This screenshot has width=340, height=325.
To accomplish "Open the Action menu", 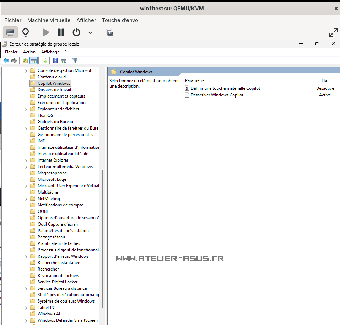I will 29,52.
